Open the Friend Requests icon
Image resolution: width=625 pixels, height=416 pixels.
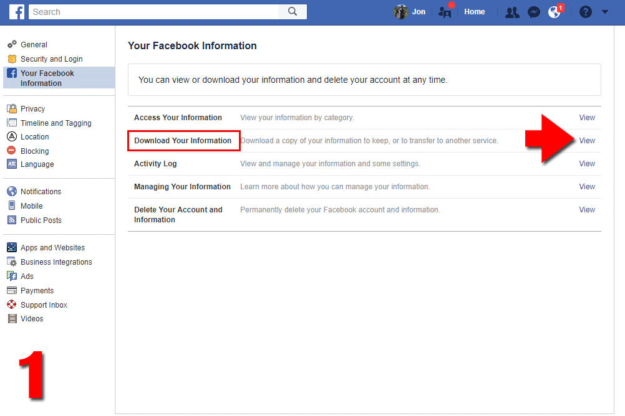(x=512, y=12)
